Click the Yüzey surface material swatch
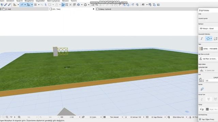The width and height of the screenshot is (218, 122). click(207, 109)
